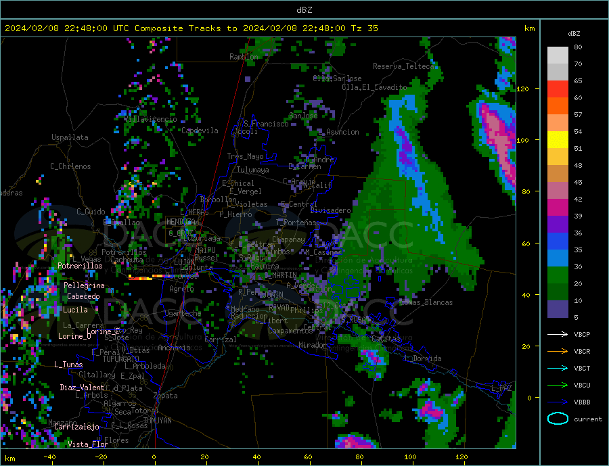Image resolution: width=609 pixels, height=466 pixels.
Task: Select the Carrizalejo map label
Action: pyautogui.click(x=76, y=427)
